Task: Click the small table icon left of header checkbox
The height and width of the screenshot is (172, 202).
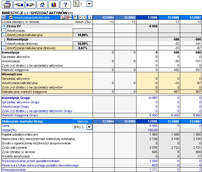Action: click(3, 17)
